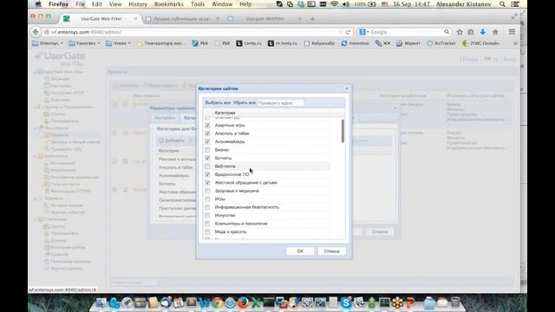The width and height of the screenshot is (555, 312).
Task: Close the Категории сайтов dialog with X
Action: pos(347,88)
